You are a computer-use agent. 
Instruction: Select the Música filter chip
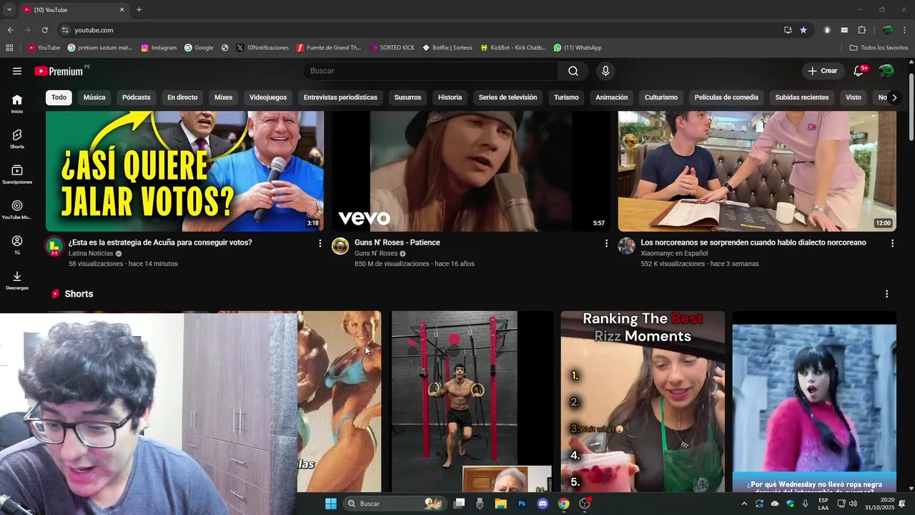click(94, 97)
